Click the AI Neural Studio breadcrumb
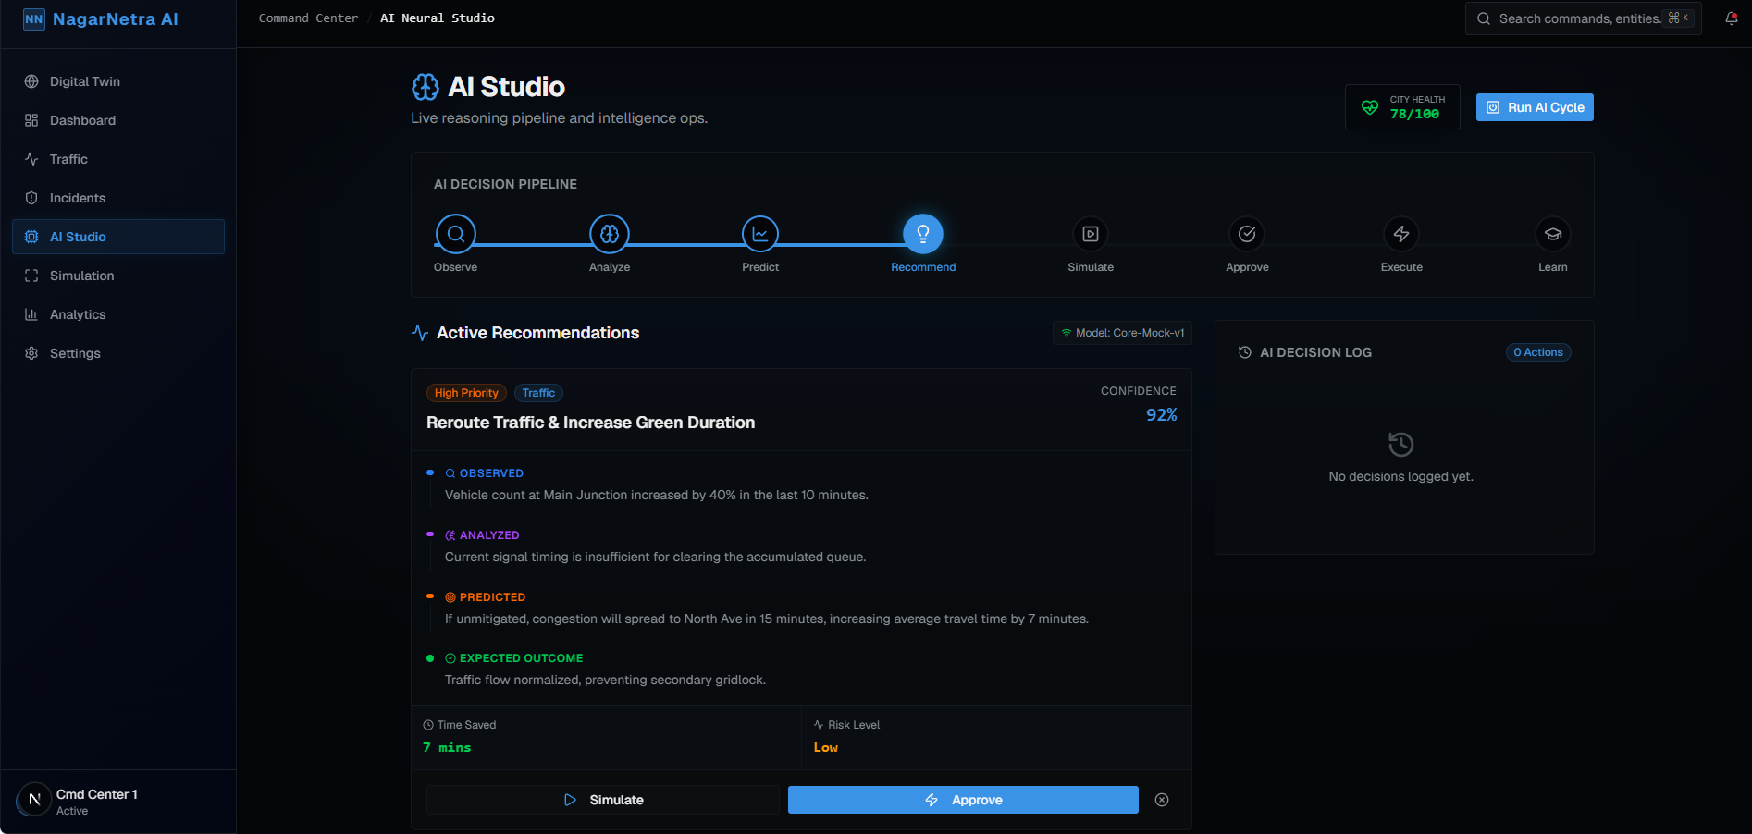Image resolution: width=1752 pixels, height=834 pixels. tap(438, 18)
